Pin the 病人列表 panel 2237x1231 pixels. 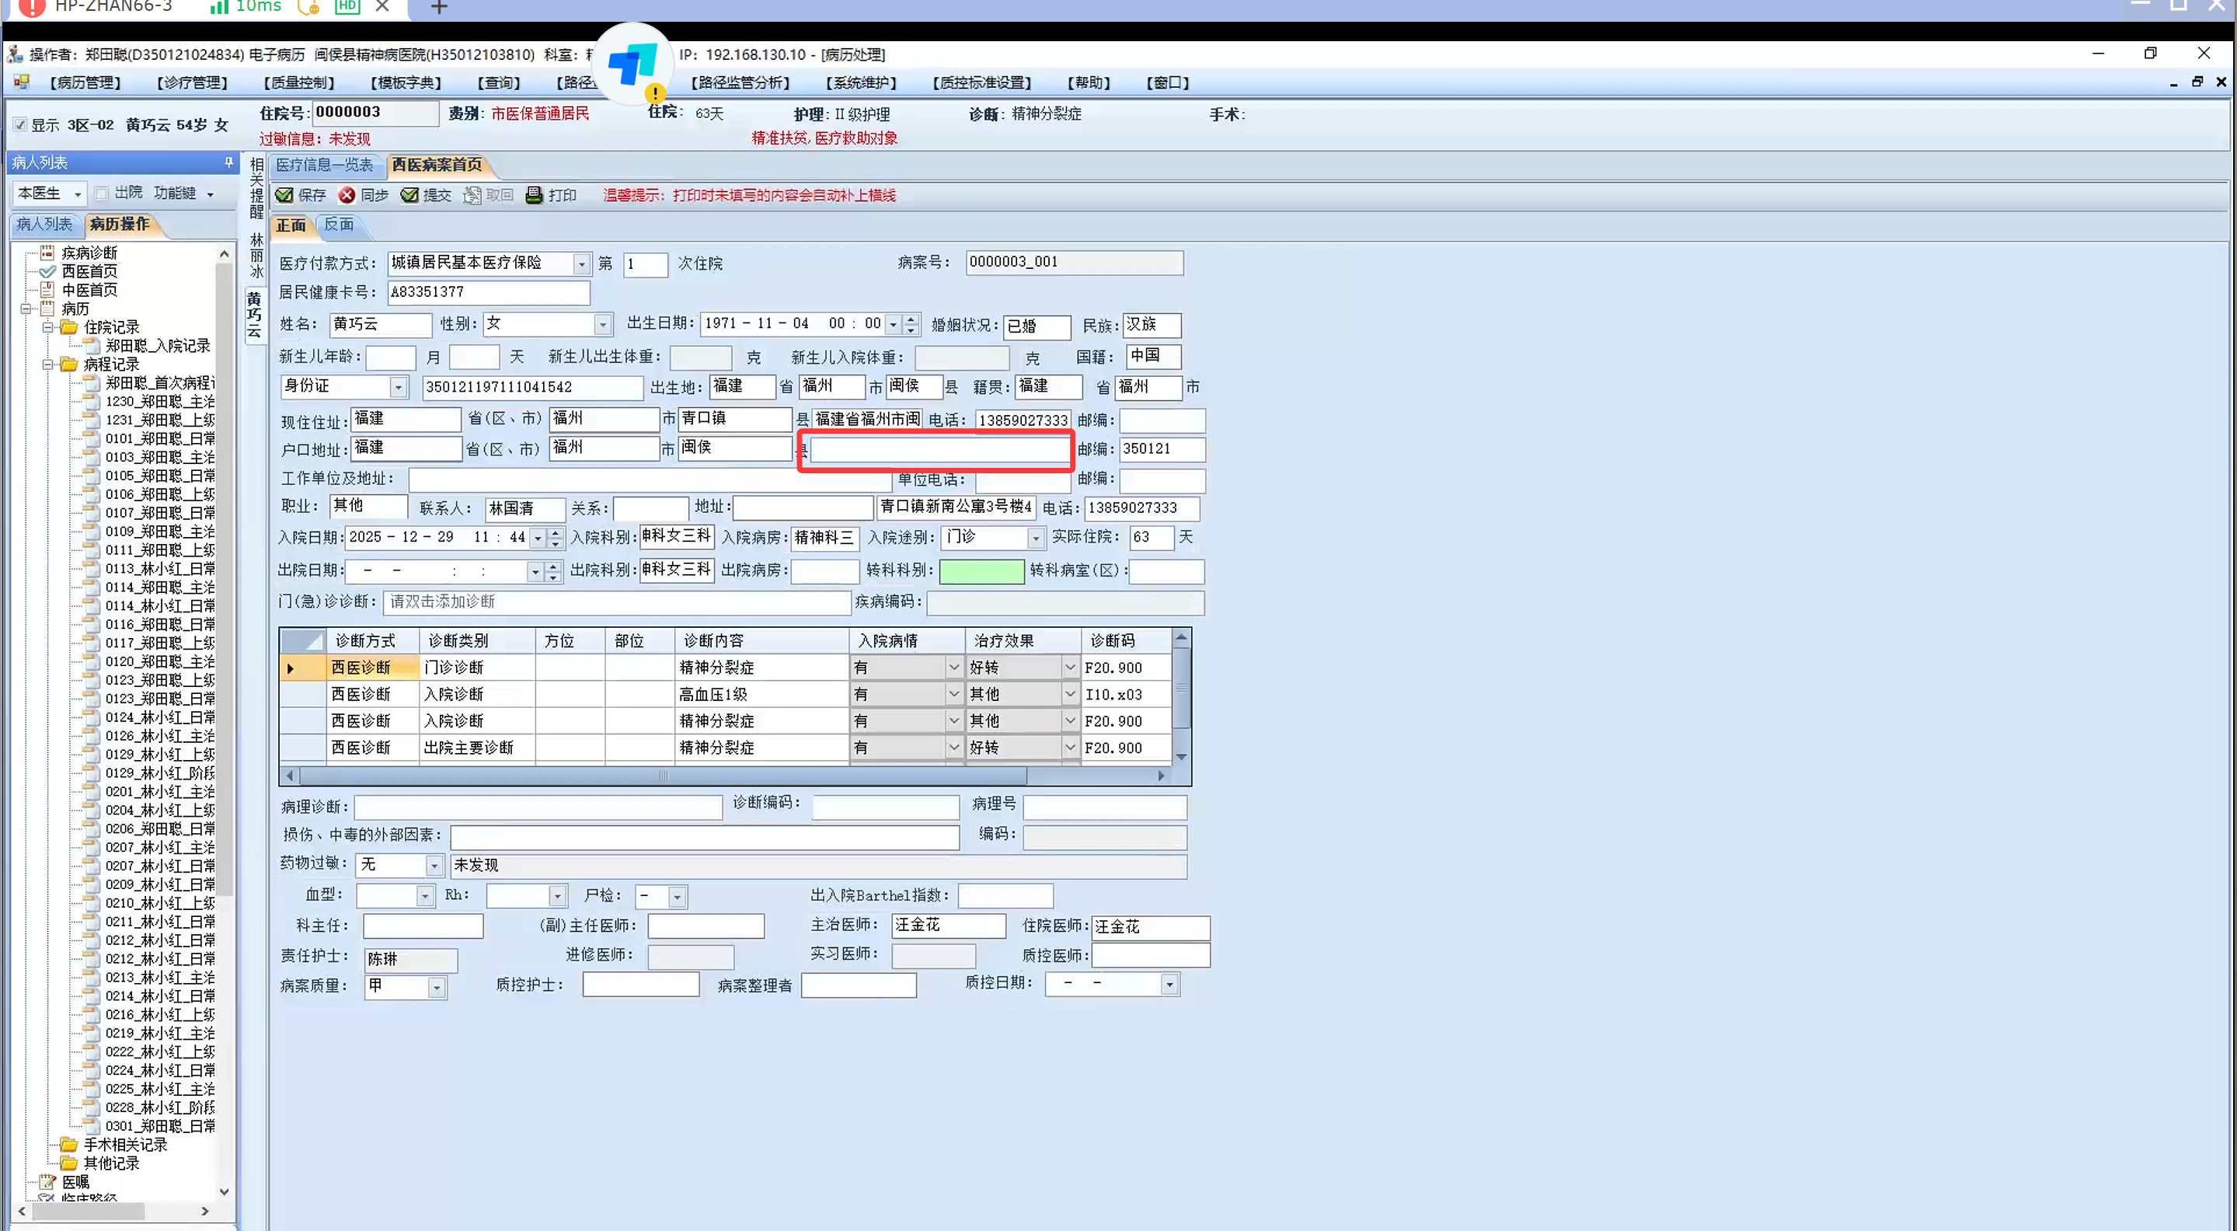click(228, 162)
